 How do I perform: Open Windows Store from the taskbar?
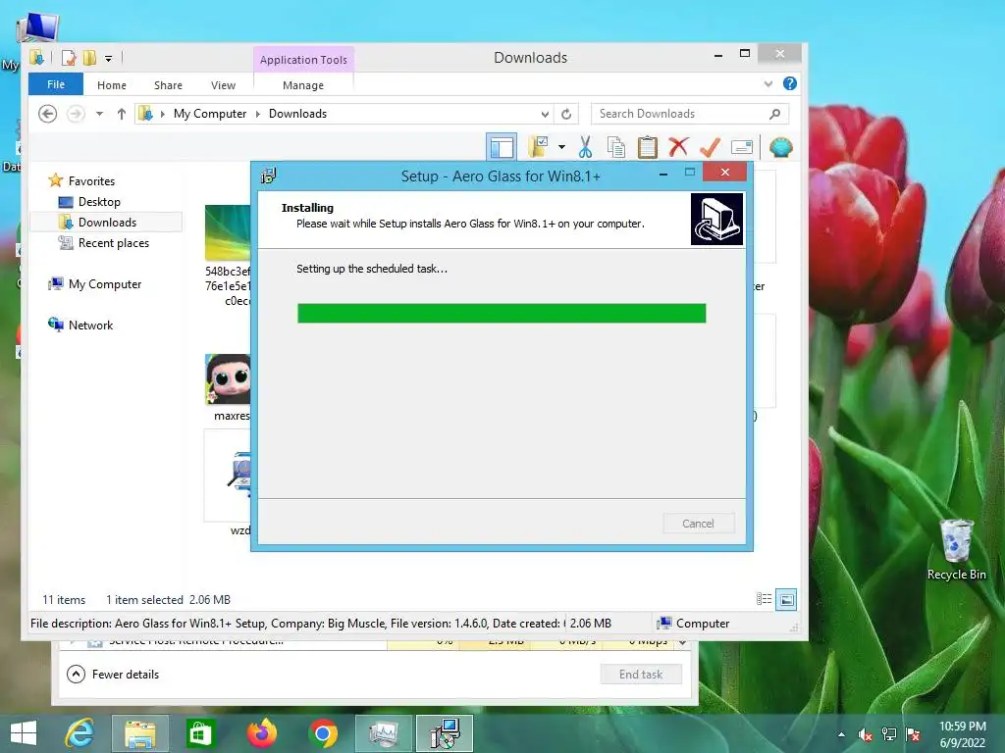point(200,733)
